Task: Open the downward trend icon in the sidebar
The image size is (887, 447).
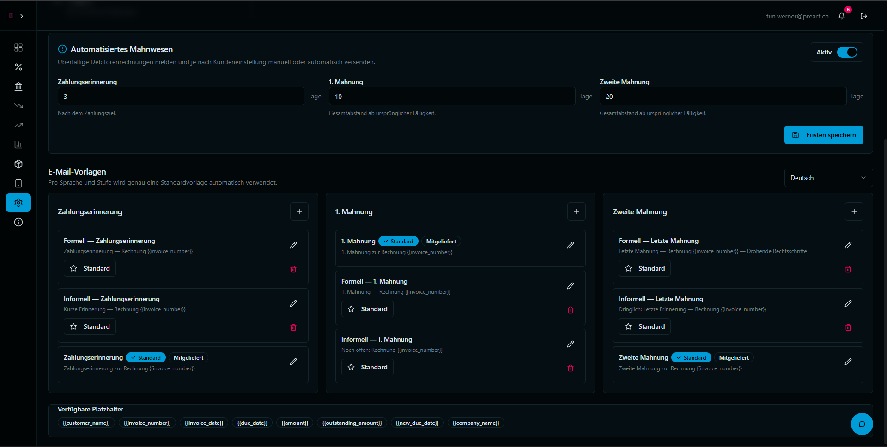Action: 18,106
